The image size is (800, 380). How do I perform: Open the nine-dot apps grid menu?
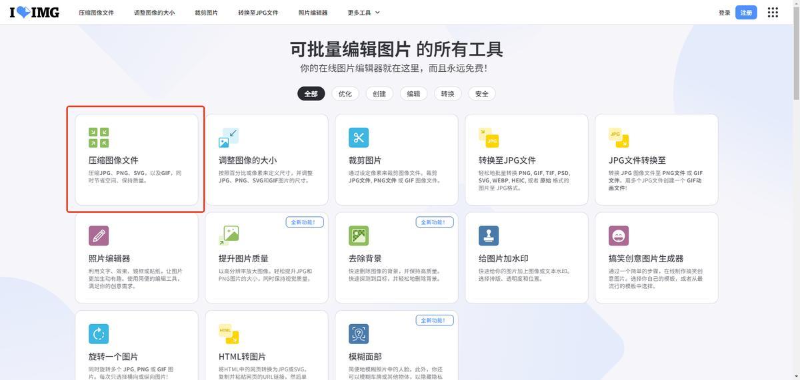pos(773,13)
